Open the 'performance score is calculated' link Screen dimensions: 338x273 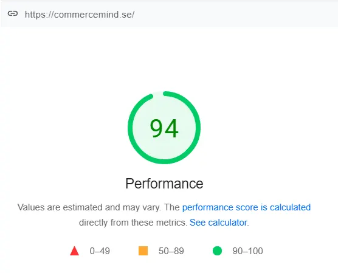tap(246, 207)
